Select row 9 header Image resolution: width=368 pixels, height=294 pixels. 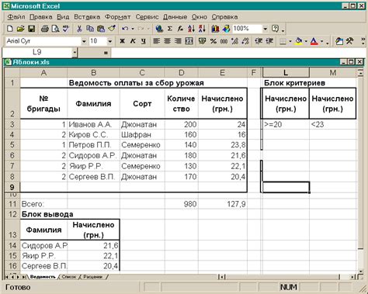(12, 187)
